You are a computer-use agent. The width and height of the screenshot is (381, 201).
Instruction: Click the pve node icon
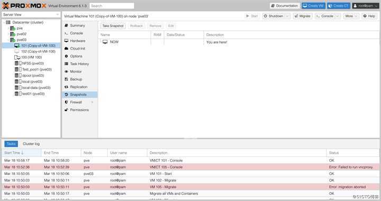point(13,28)
